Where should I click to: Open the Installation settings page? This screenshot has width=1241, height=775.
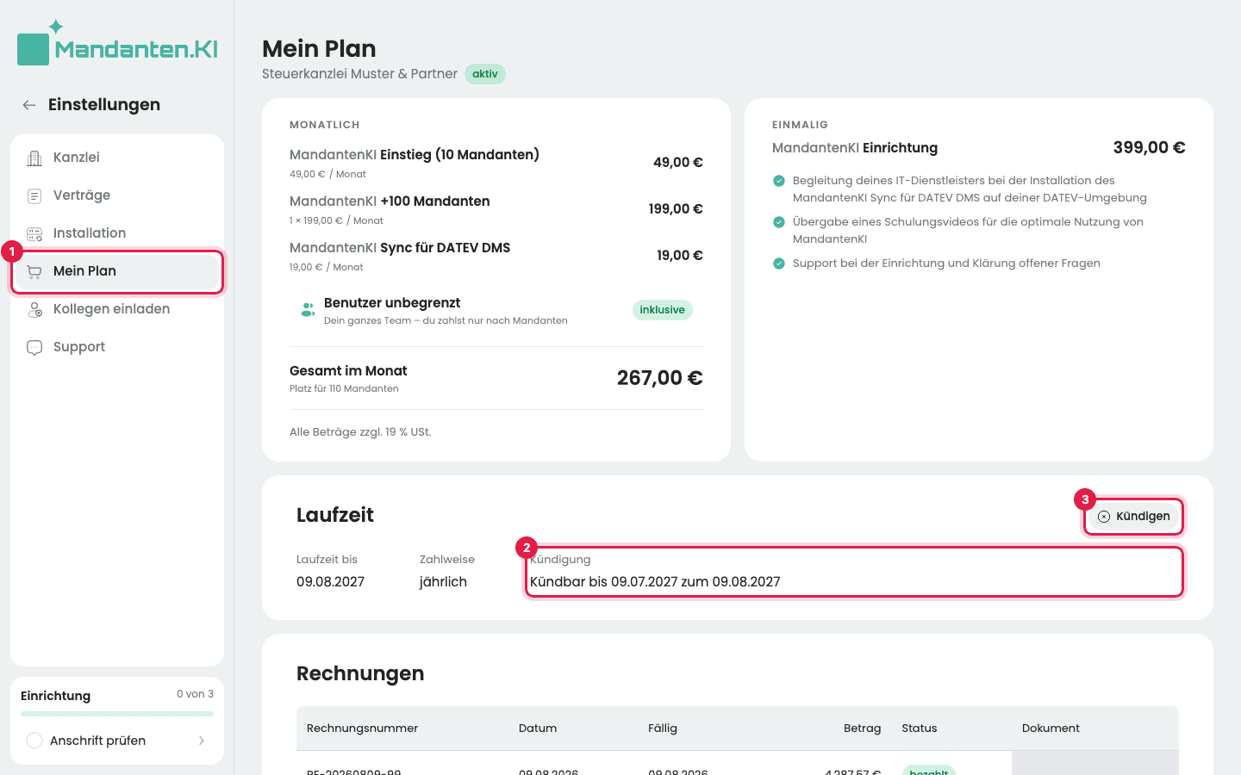[117, 233]
